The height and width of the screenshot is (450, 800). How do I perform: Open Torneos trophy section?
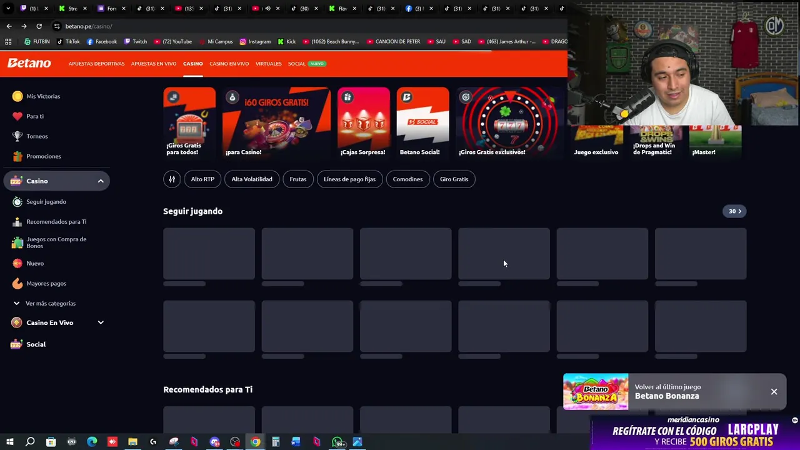pyautogui.click(x=30, y=136)
